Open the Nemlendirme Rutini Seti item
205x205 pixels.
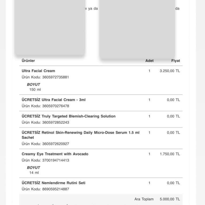[54, 183]
